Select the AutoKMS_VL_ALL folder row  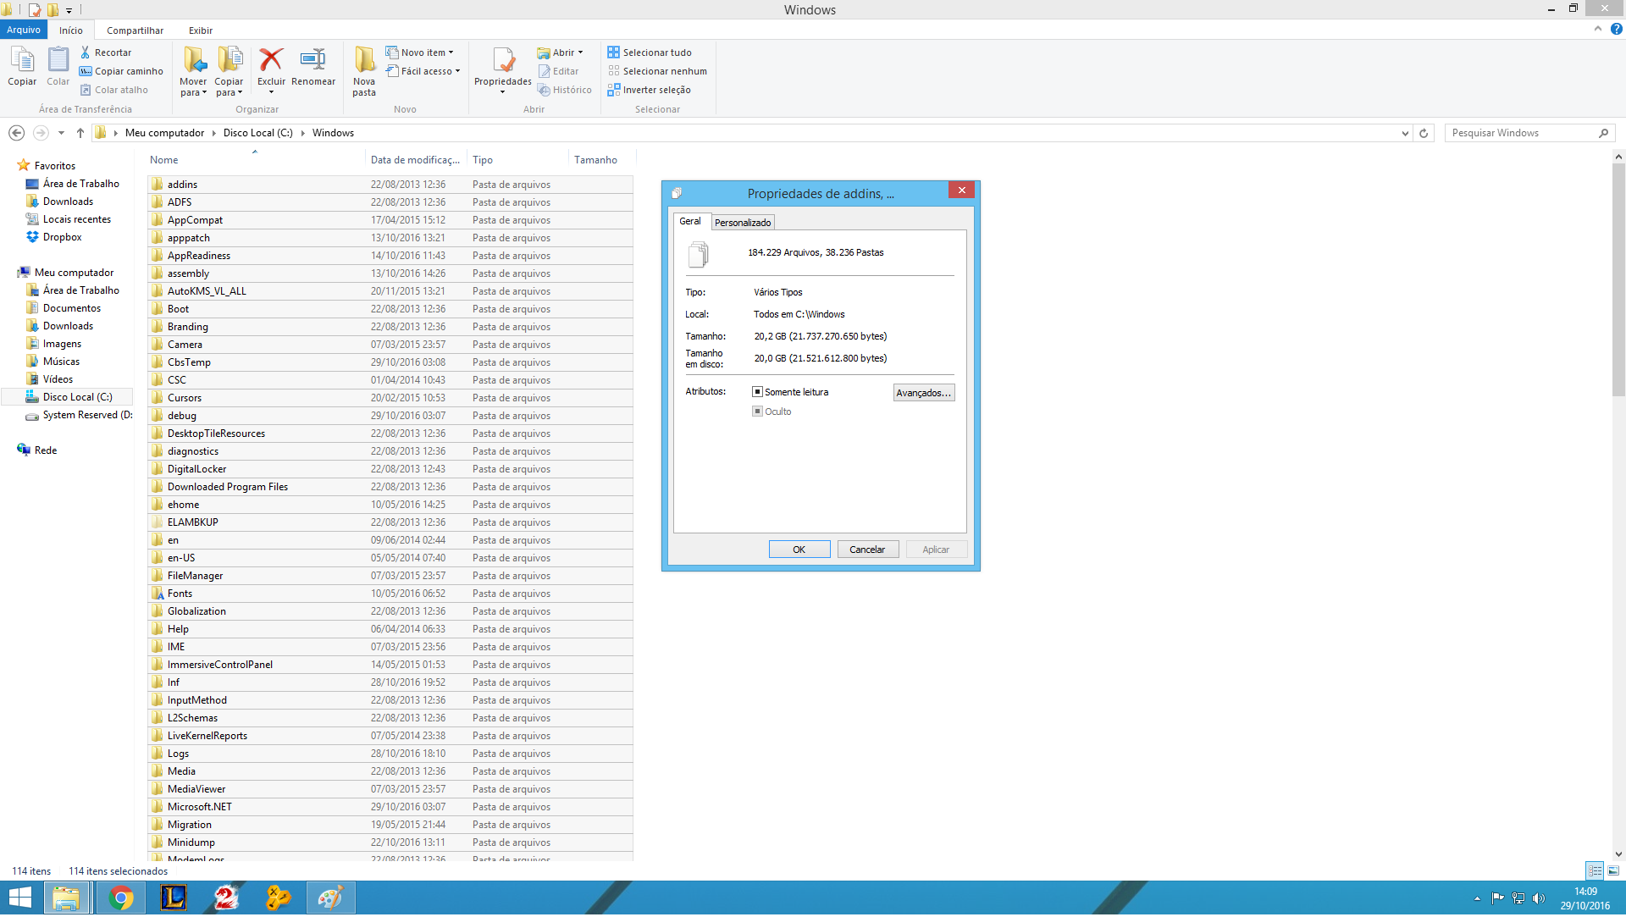pyautogui.click(x=390, y=291)
